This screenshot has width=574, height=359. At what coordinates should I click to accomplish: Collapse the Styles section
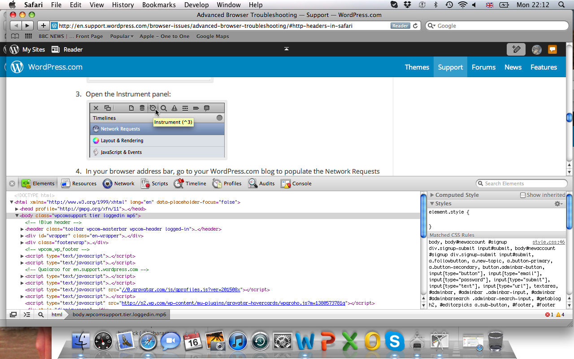point(432,204)
